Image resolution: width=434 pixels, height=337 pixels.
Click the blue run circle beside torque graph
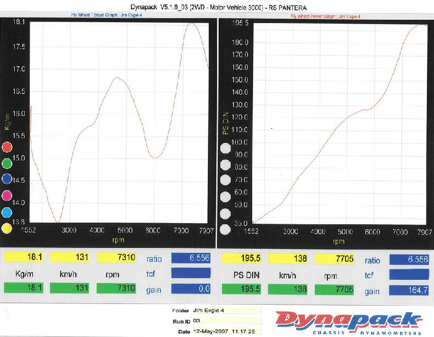click(x=7, y=180)
